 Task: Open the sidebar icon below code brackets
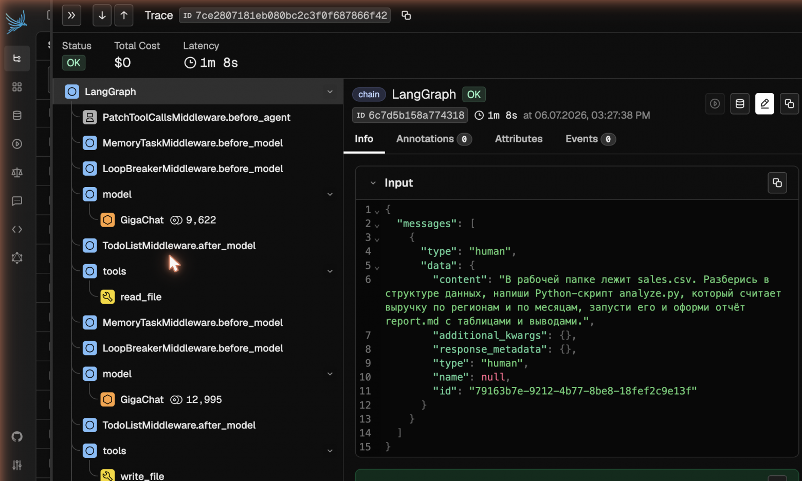click(x=17, y=258)
